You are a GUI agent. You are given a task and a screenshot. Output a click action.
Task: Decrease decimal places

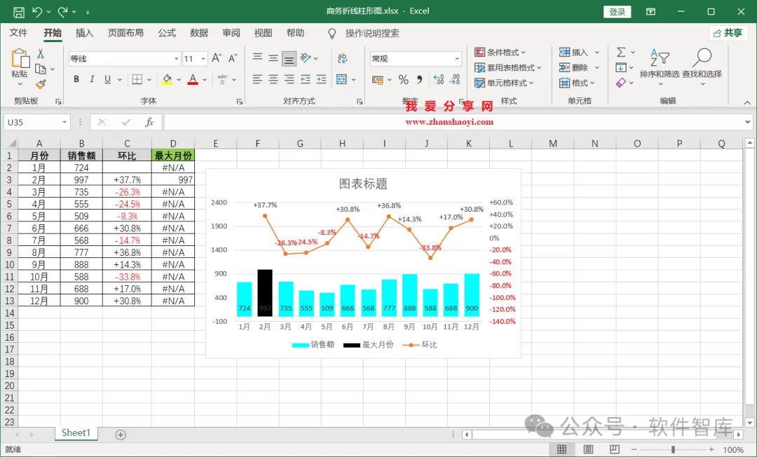(x=455, y=80)
